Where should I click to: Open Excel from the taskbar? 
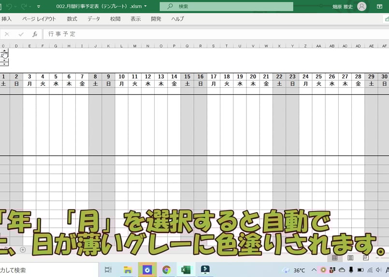pyautogui.click(x=186, y=270)
